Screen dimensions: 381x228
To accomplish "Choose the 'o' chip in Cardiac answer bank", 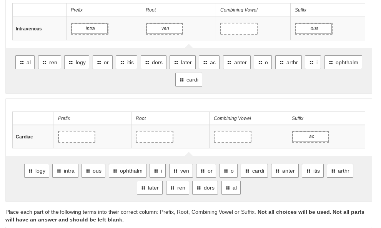I will coord(228,171).
